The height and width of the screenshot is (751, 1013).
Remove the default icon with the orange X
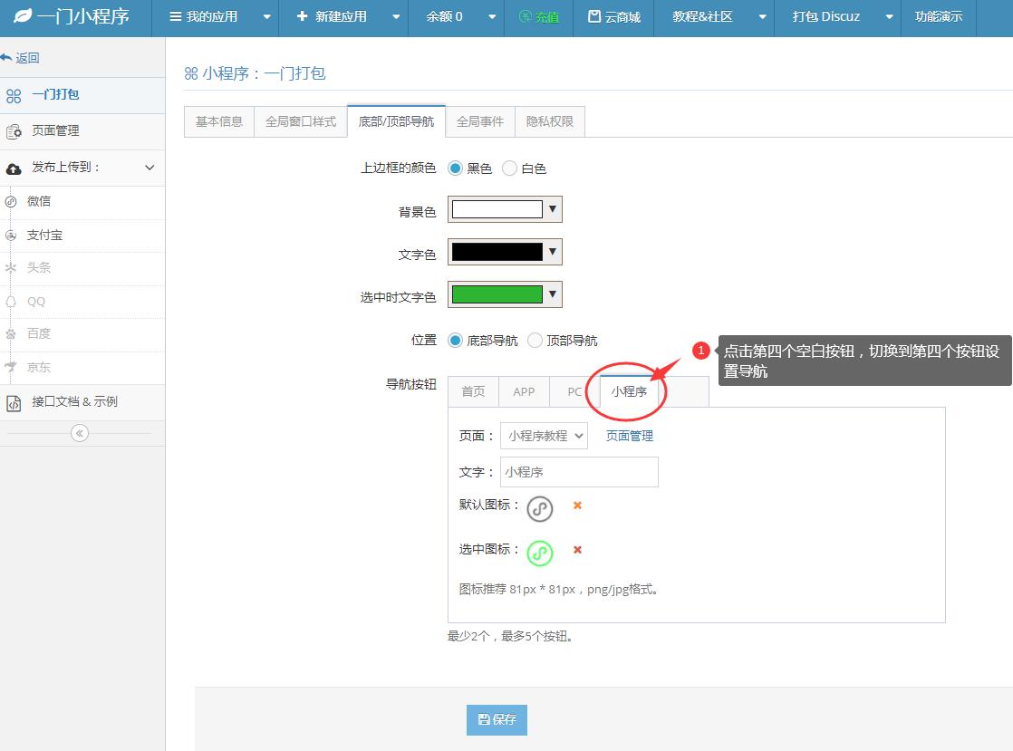(577, 505)
